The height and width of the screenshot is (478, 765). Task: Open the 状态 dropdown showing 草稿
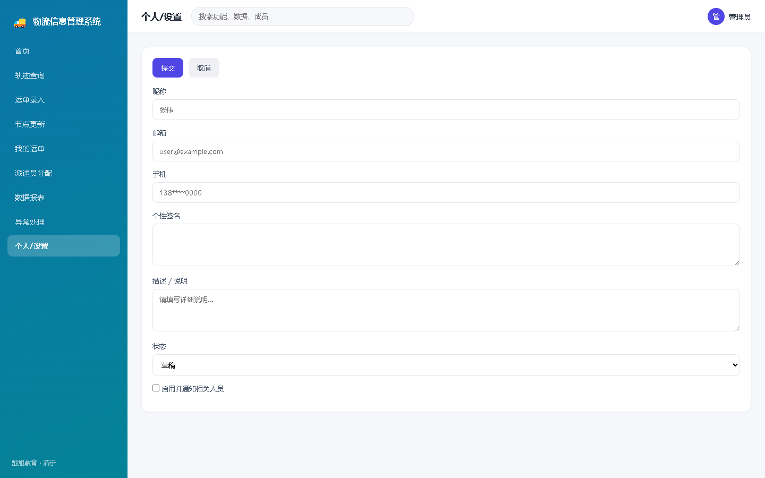pos(446,365)
